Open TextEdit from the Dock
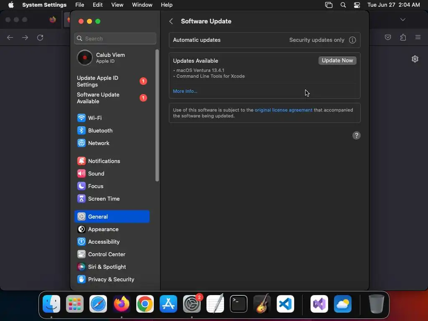The width and height of the screenshot is (428, 321). (x=215, y=304)
